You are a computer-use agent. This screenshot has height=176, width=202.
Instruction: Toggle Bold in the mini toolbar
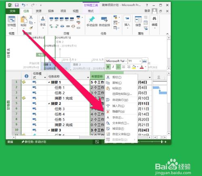(108, 67)
